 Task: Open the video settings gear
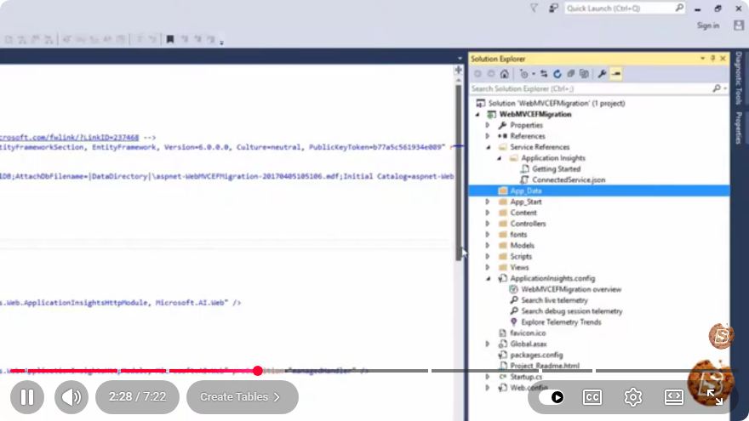click(633, 397)
